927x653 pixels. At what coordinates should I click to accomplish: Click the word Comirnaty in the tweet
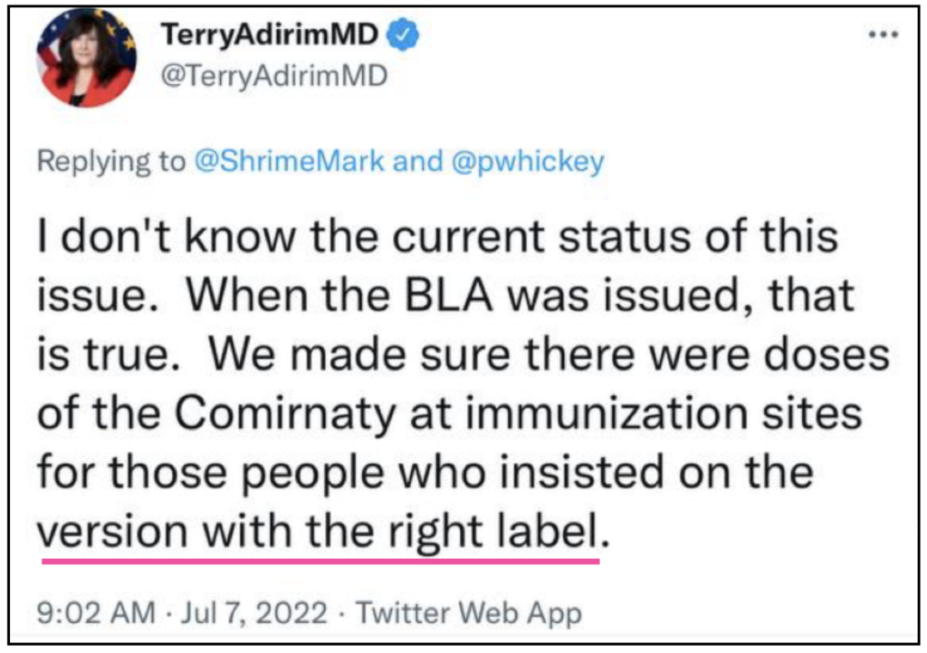(x=285, y=414)
